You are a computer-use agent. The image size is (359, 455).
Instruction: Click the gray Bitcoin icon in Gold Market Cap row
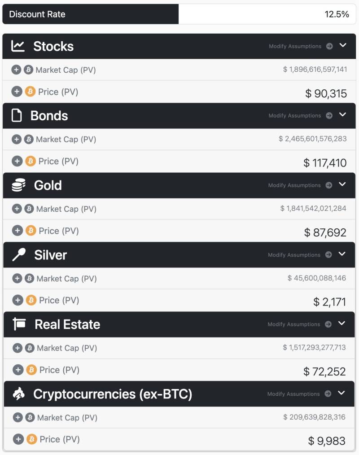[x=29, y=209]
